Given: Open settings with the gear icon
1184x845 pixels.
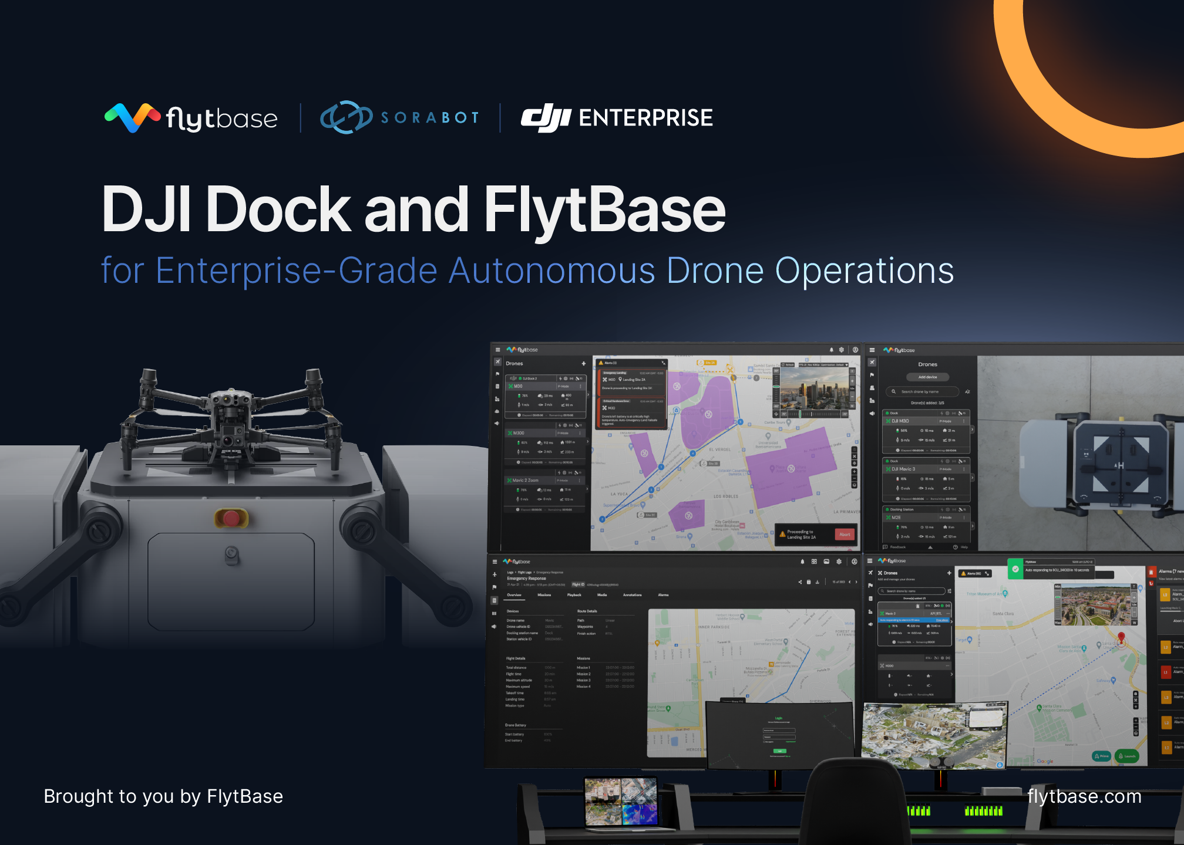Looking at the screenshot, I should pos(840,350).
